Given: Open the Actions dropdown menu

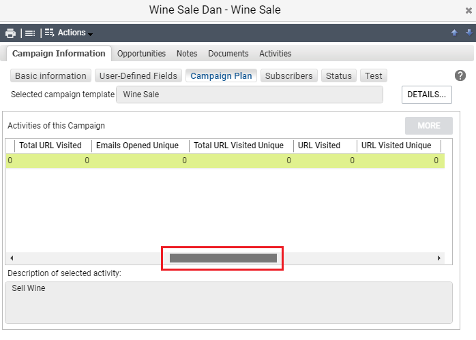Looking at the screenshot, I should (69, 33).
